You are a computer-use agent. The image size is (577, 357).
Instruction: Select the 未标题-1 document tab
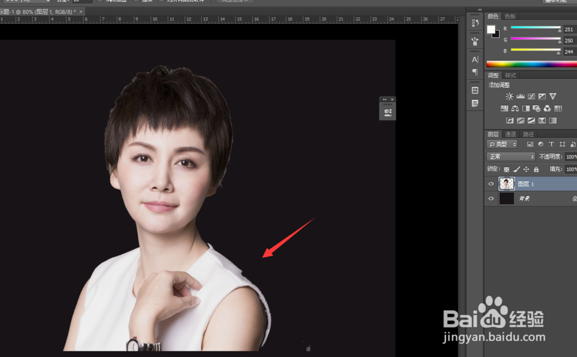pos(38,12)
